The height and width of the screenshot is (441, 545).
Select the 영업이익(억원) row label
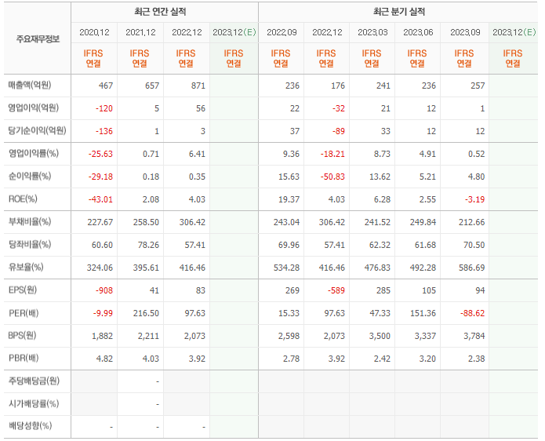point(34,108)
